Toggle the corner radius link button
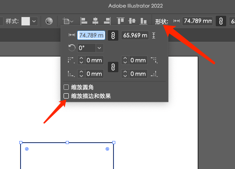 pos(113,67)
